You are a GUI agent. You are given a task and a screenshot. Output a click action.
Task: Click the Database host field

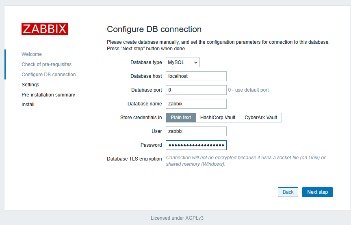point(196,76)
